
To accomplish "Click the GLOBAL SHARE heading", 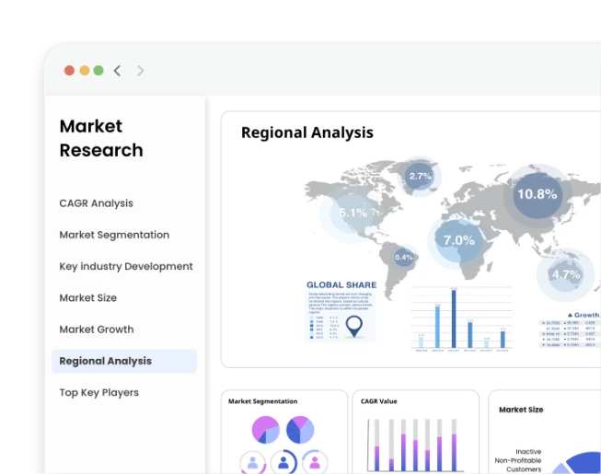I will click(341, 285).
